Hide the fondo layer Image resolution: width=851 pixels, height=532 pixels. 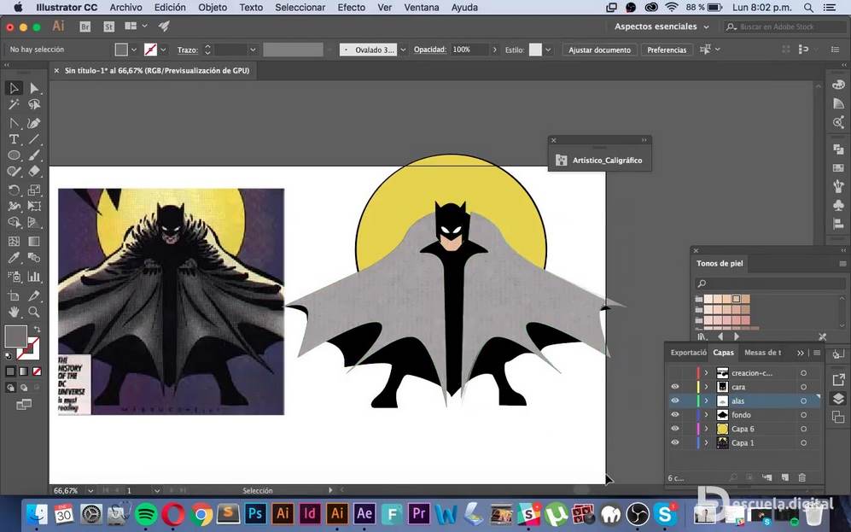coord(674,415)
